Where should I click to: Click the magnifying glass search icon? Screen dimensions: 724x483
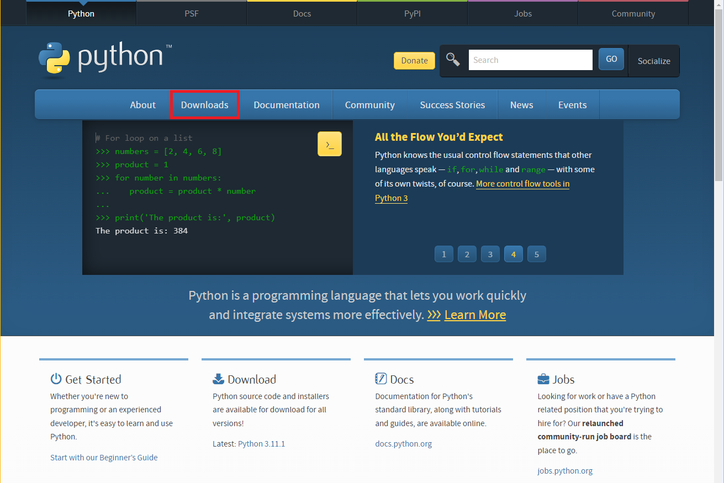point(453,60)
